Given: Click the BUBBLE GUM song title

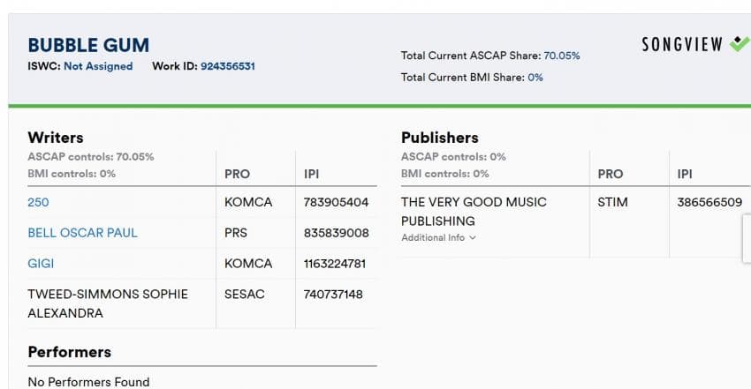Looking at the screenshot, I should (88, 45).
